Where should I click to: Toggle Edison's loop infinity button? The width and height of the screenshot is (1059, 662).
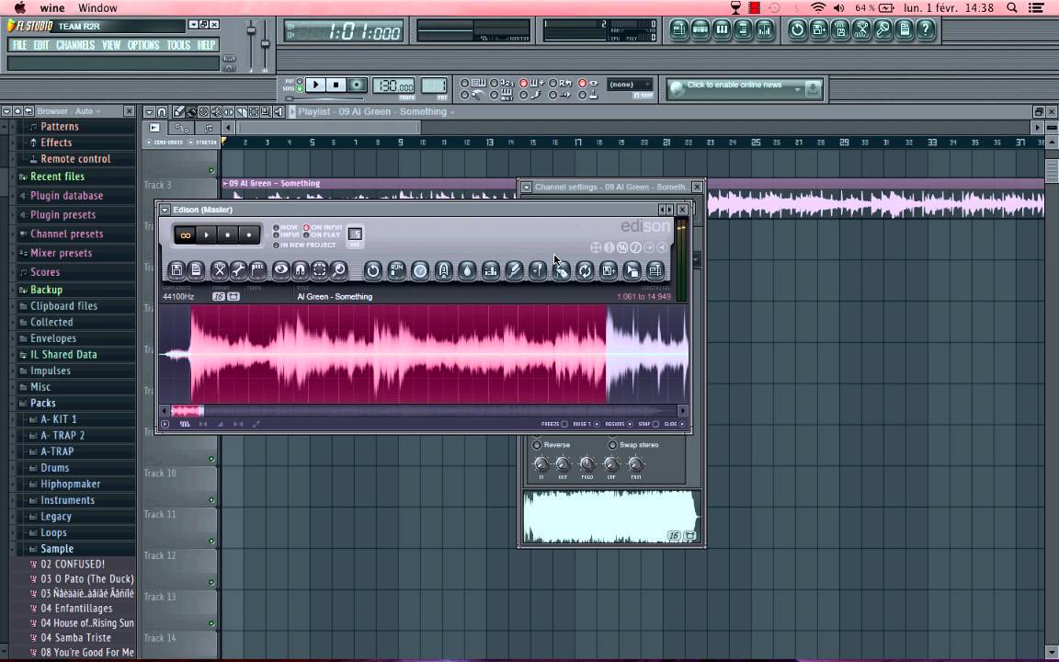[x=185, y=235]
